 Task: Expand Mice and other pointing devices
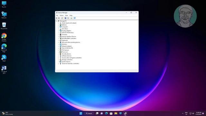(59, 42)
